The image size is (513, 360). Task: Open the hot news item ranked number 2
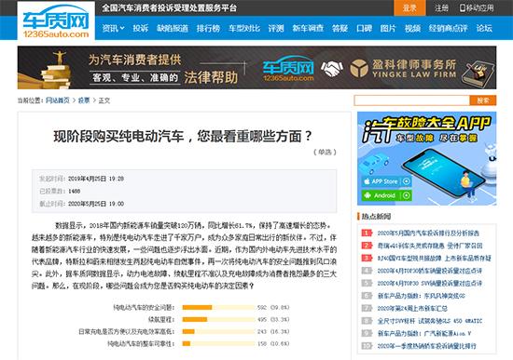click(430, 246)
